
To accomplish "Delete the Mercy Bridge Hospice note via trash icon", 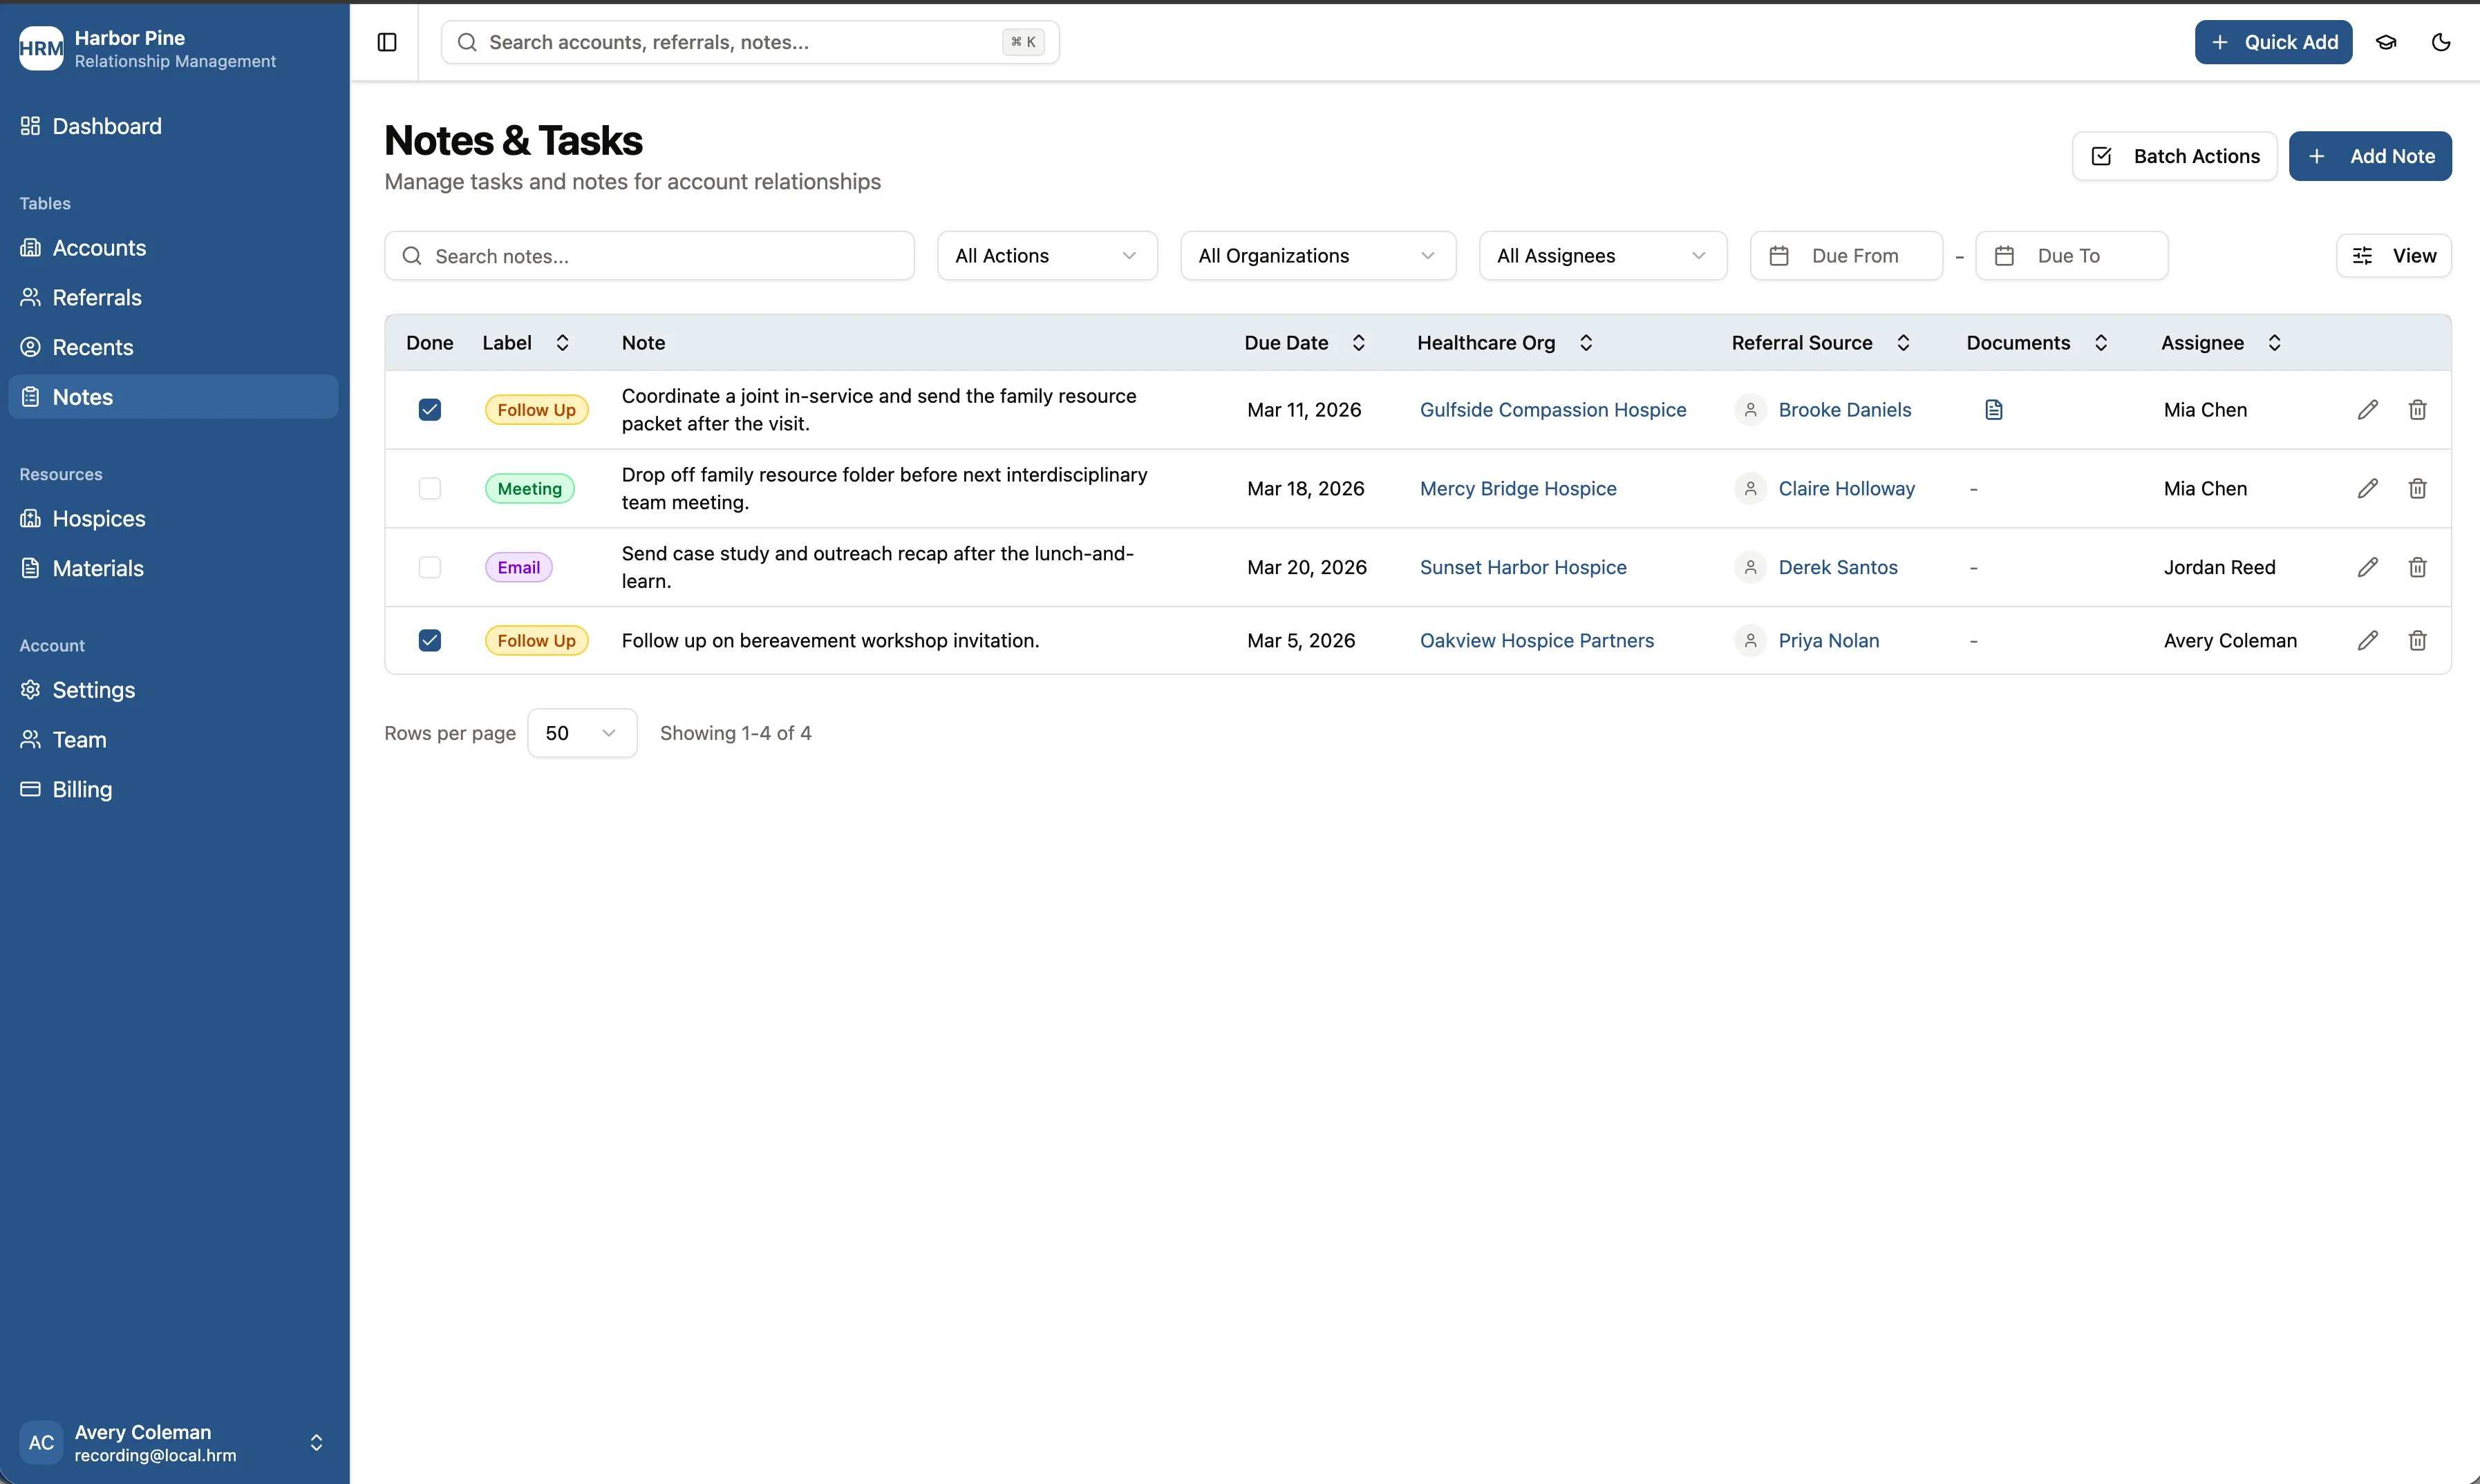I will point(2418,488).
